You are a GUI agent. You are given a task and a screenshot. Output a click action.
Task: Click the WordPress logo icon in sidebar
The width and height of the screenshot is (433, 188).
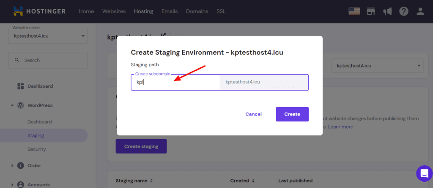coord(20,105)
